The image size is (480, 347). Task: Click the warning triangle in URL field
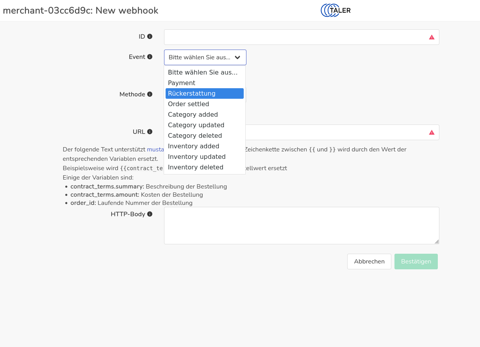[432, 132]
